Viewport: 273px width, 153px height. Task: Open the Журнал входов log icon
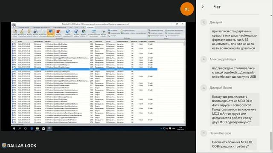pos(15,33)
